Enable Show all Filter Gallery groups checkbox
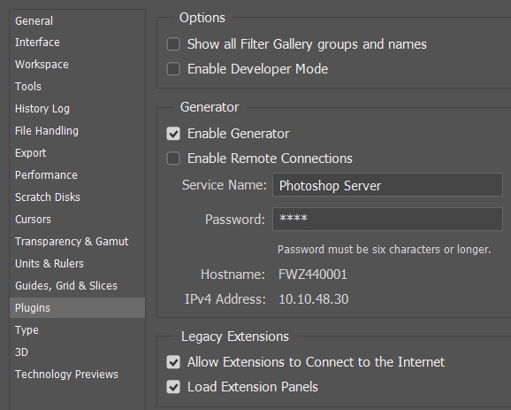 [x=173, y=44]
